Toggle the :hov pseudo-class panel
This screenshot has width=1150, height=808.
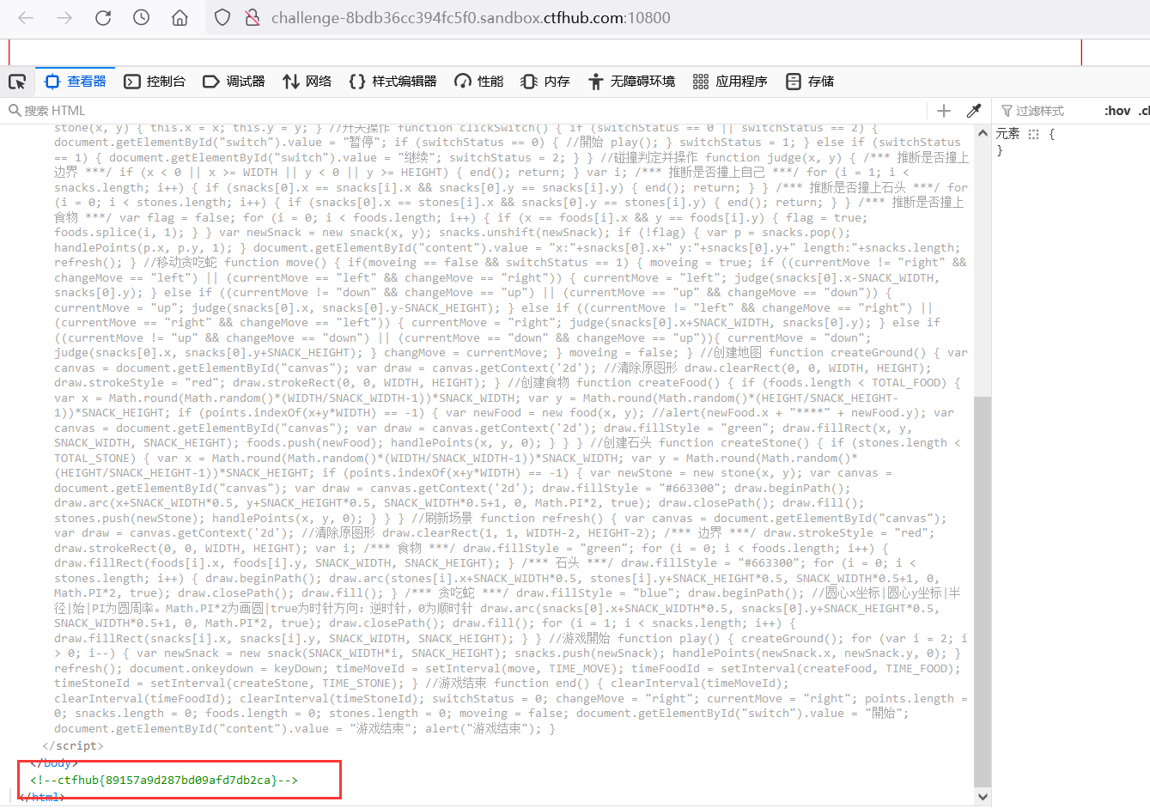[1117, 111]
